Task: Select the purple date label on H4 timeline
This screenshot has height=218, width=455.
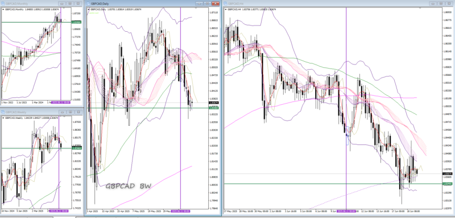Action: 346,211
